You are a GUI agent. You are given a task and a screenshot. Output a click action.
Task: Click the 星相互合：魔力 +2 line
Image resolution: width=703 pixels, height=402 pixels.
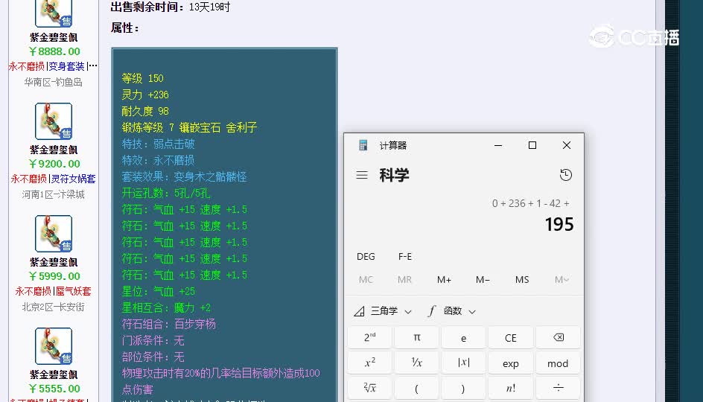point(166,308)
